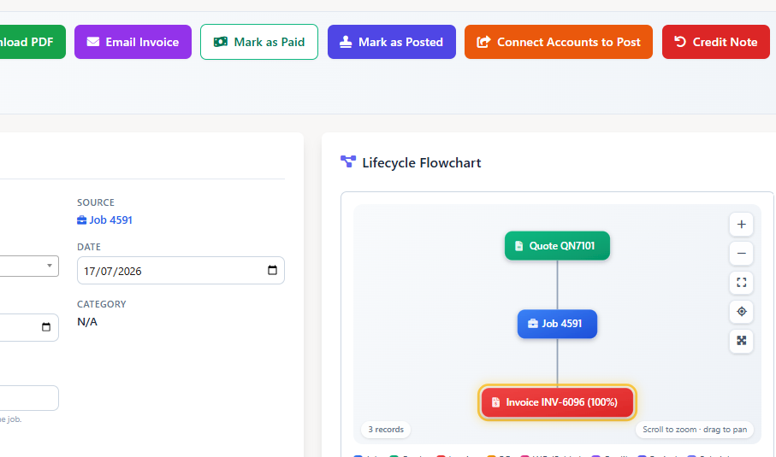
Task: Click the crosshair target flowchart icon
Action: (x=741, y=312)
